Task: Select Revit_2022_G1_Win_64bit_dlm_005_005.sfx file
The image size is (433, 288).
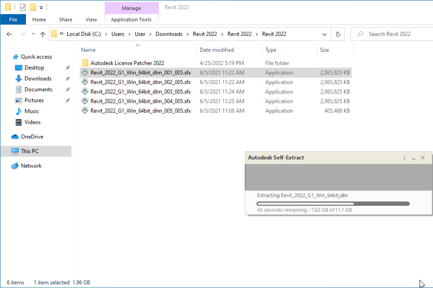Action: click(x=140, y=111)
